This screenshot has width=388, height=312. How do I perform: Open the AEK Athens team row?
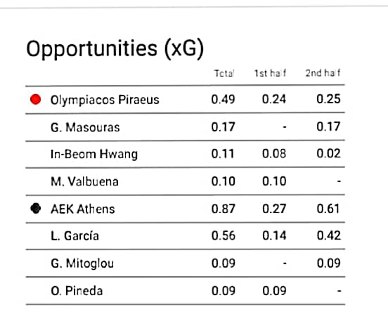pos(185,209)
